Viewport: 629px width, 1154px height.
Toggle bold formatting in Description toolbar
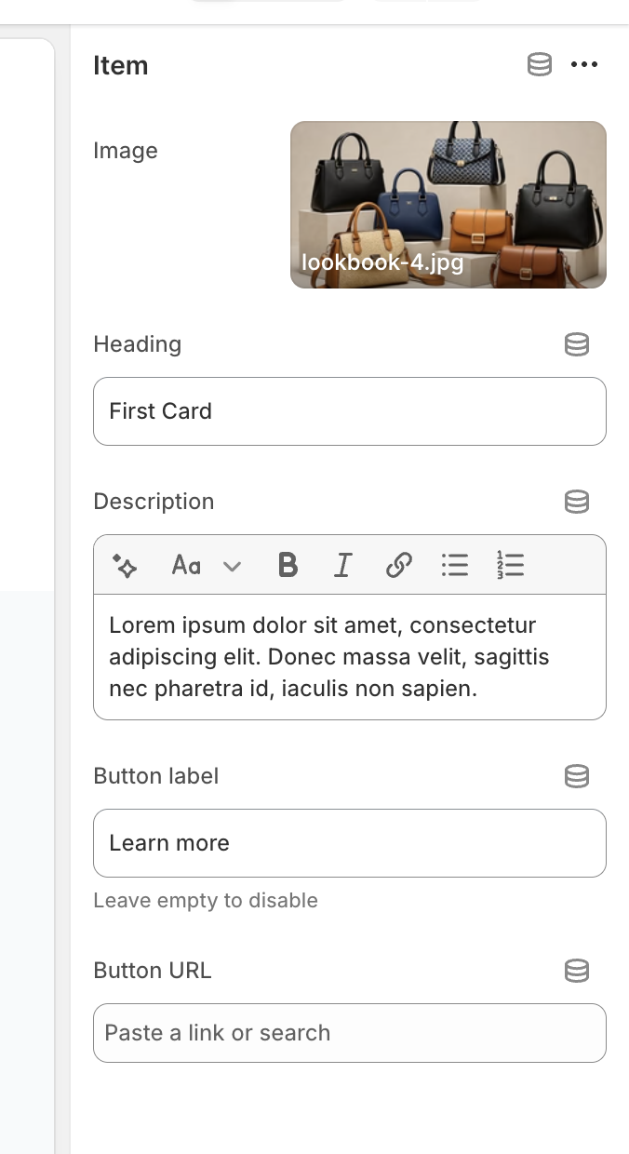pos(288,565)
